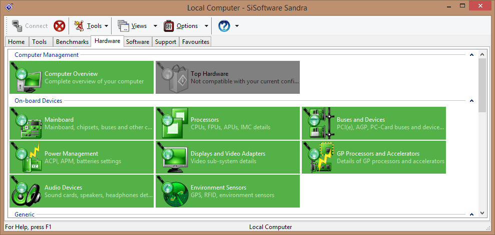Switch to the Favourites tab
Image resolution: width=495 pixels, height=235 pixels.
(196, 41)
